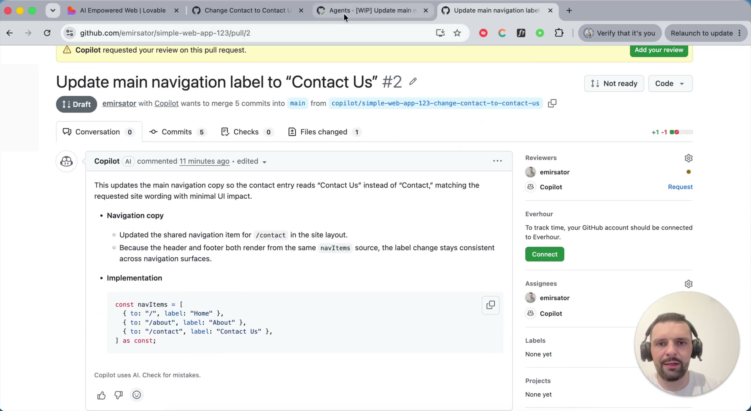Click Verify that it's you button
Screen dimensions: 751x411
click(x=620, y=33)
